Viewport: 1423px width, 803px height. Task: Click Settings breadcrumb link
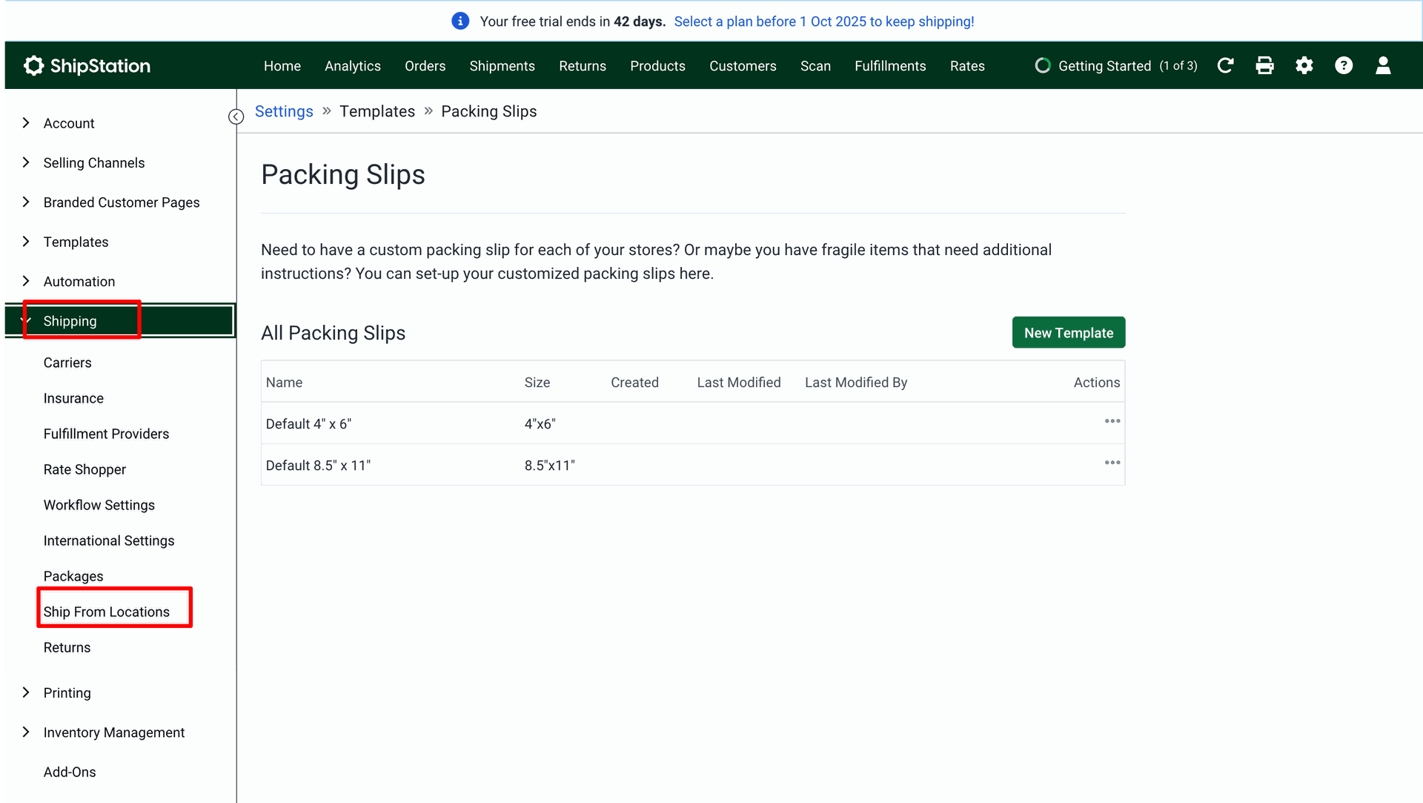284,111
